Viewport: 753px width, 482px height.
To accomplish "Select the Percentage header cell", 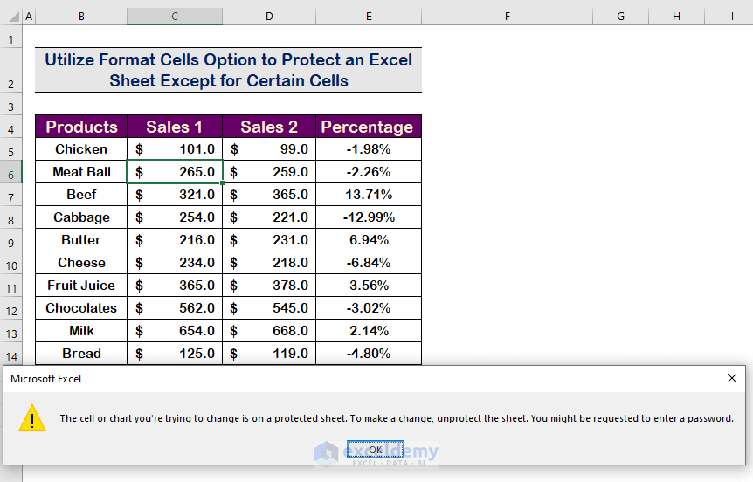I will click(x=368, y=127).
